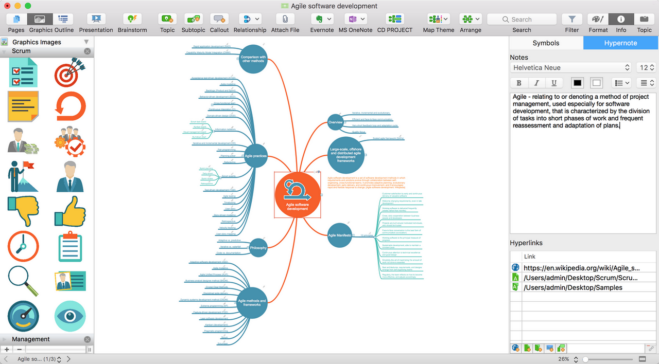Add a Subtopic from toolbar

click(193, 20)
